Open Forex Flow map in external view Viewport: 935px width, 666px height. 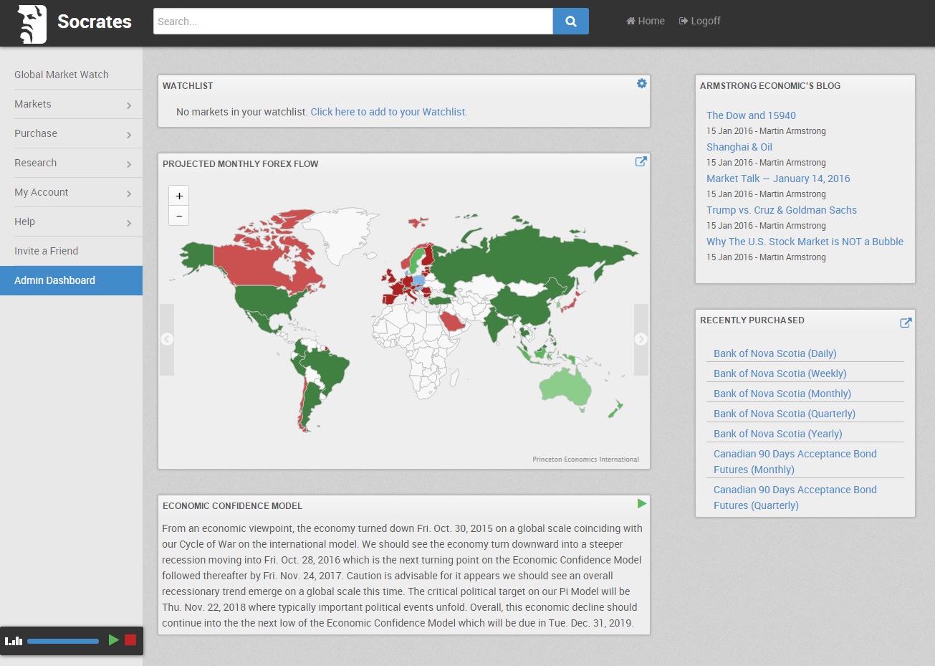coord(641,162)
